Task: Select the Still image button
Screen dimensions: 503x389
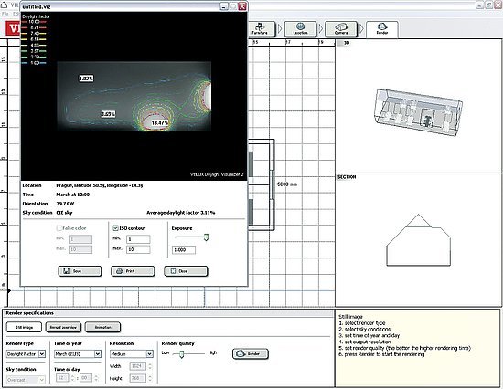Action: (24, 327)
